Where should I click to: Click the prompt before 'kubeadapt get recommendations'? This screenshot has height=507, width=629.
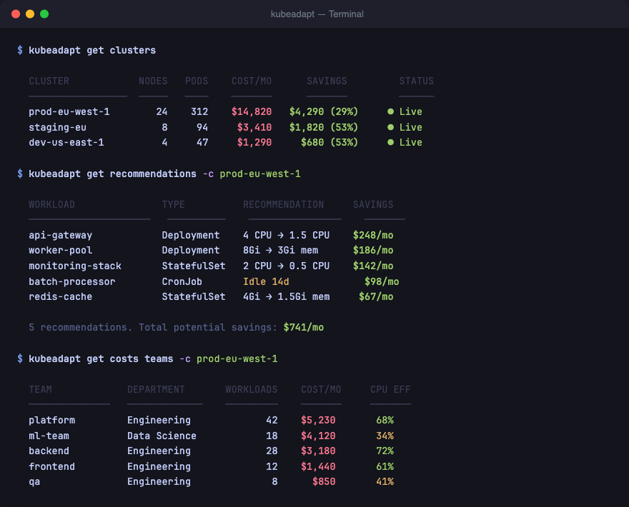tap(19, 174)
